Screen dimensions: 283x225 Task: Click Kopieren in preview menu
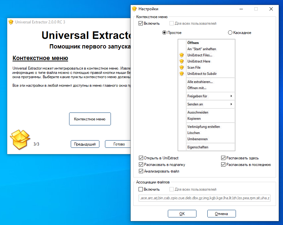click(x=194, y=118)
